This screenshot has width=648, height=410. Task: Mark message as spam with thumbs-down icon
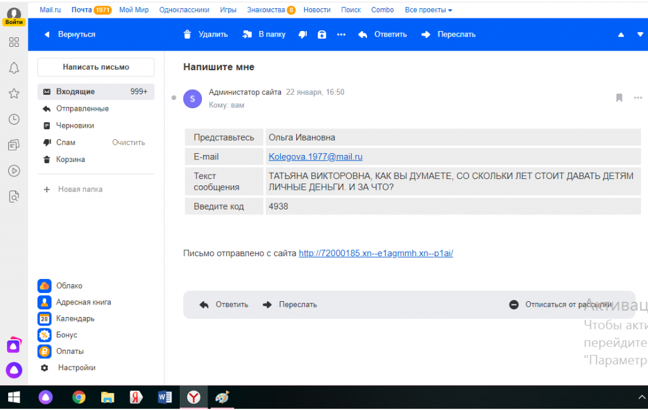point(302,34)
